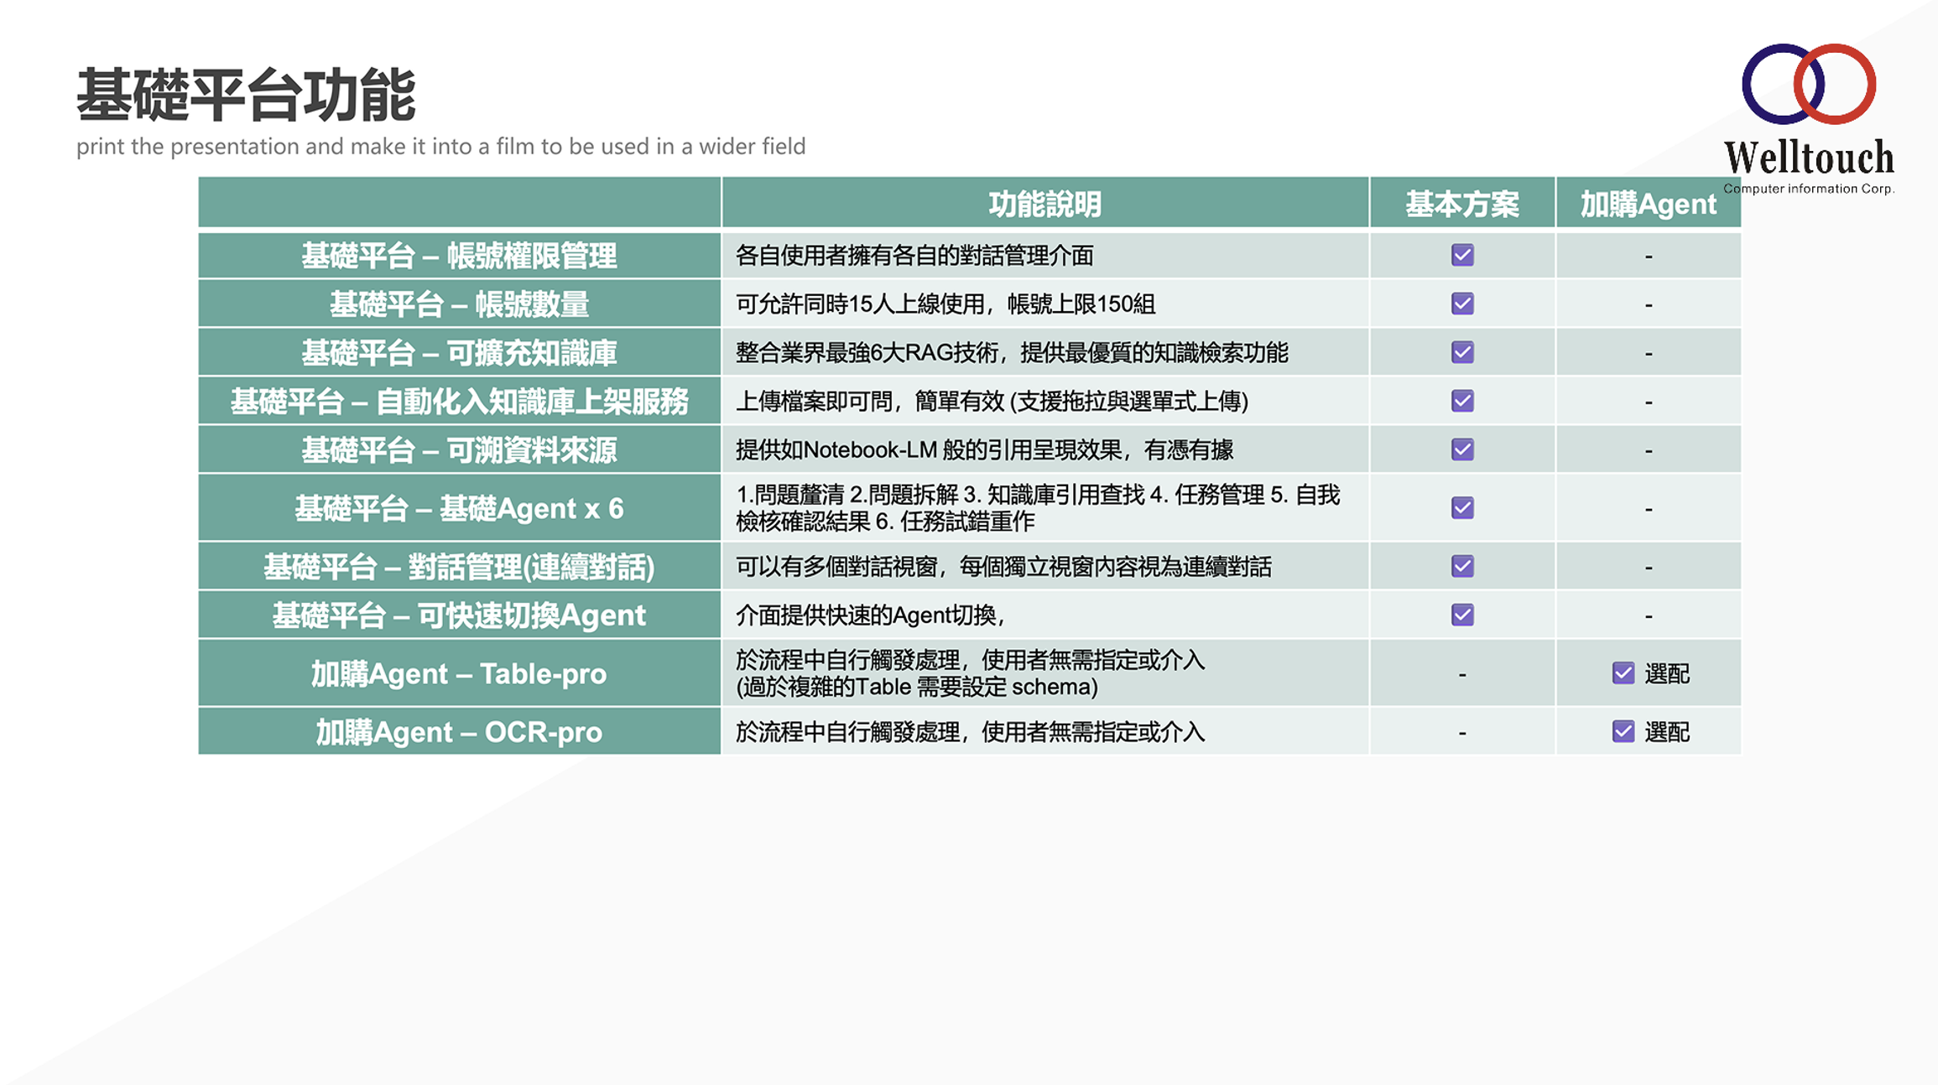Toggle checkbox for 帳號數量 row

click(1461, 304)
